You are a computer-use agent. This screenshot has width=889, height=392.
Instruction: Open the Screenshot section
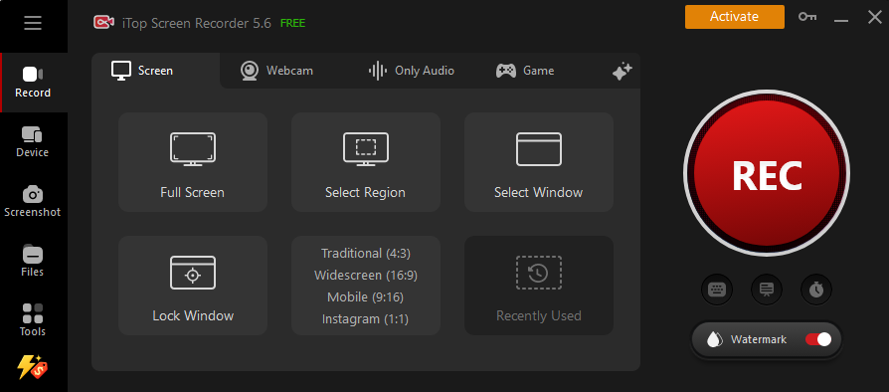click(33, 202)
